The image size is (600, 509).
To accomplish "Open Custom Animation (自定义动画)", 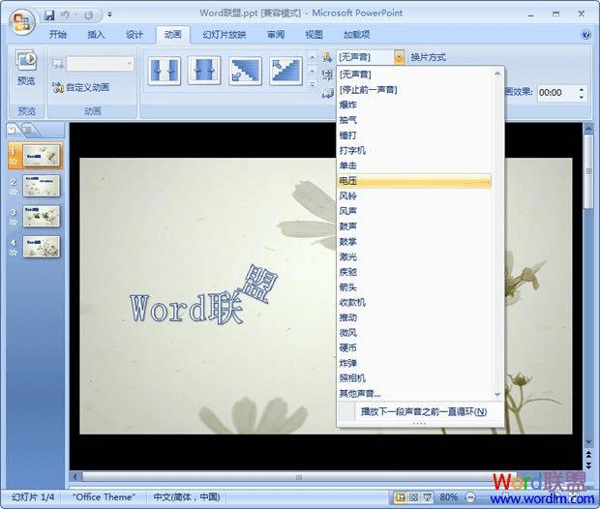I will click(80, 87).
